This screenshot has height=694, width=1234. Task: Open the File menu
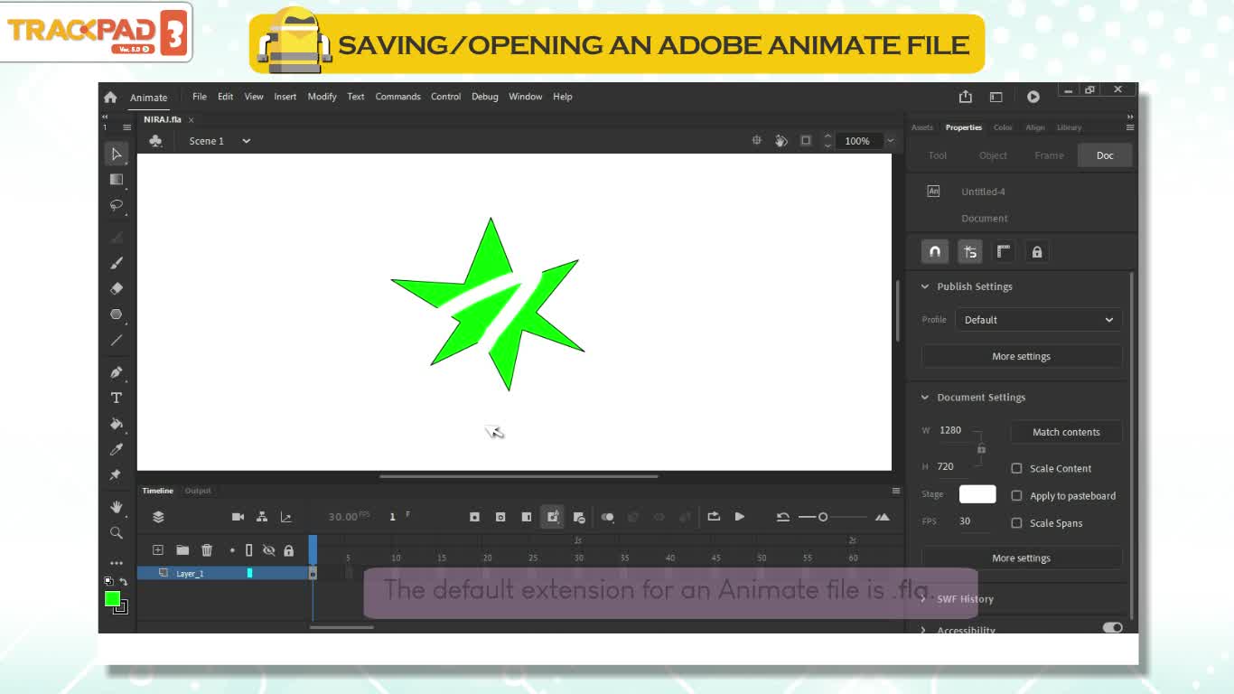200,97
